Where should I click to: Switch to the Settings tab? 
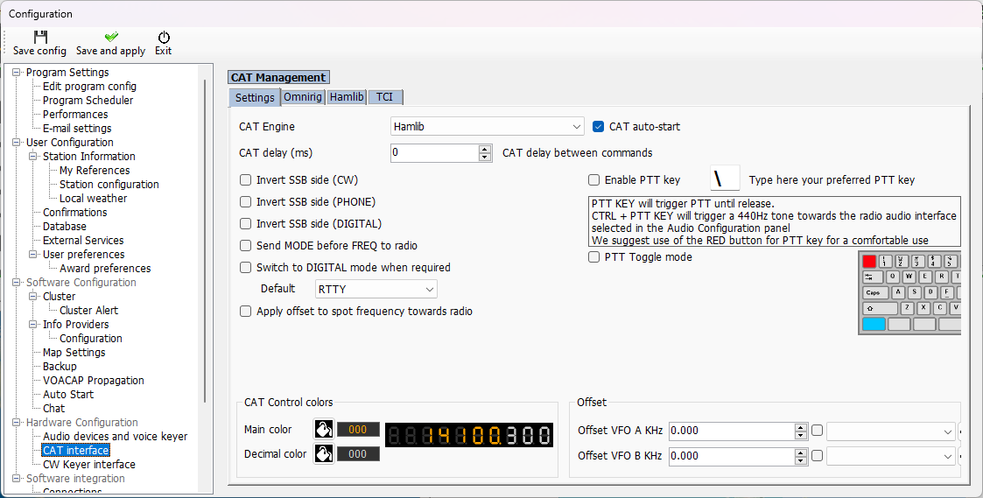click(x=255, y=97)
